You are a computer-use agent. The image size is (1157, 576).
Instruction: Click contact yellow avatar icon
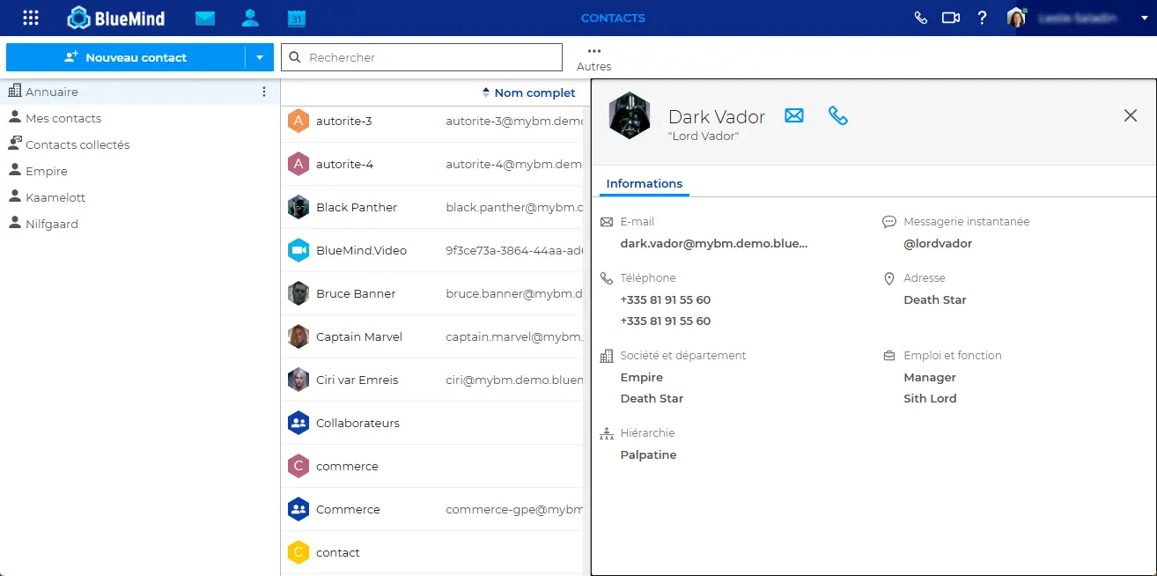click(x=298, y=552)
